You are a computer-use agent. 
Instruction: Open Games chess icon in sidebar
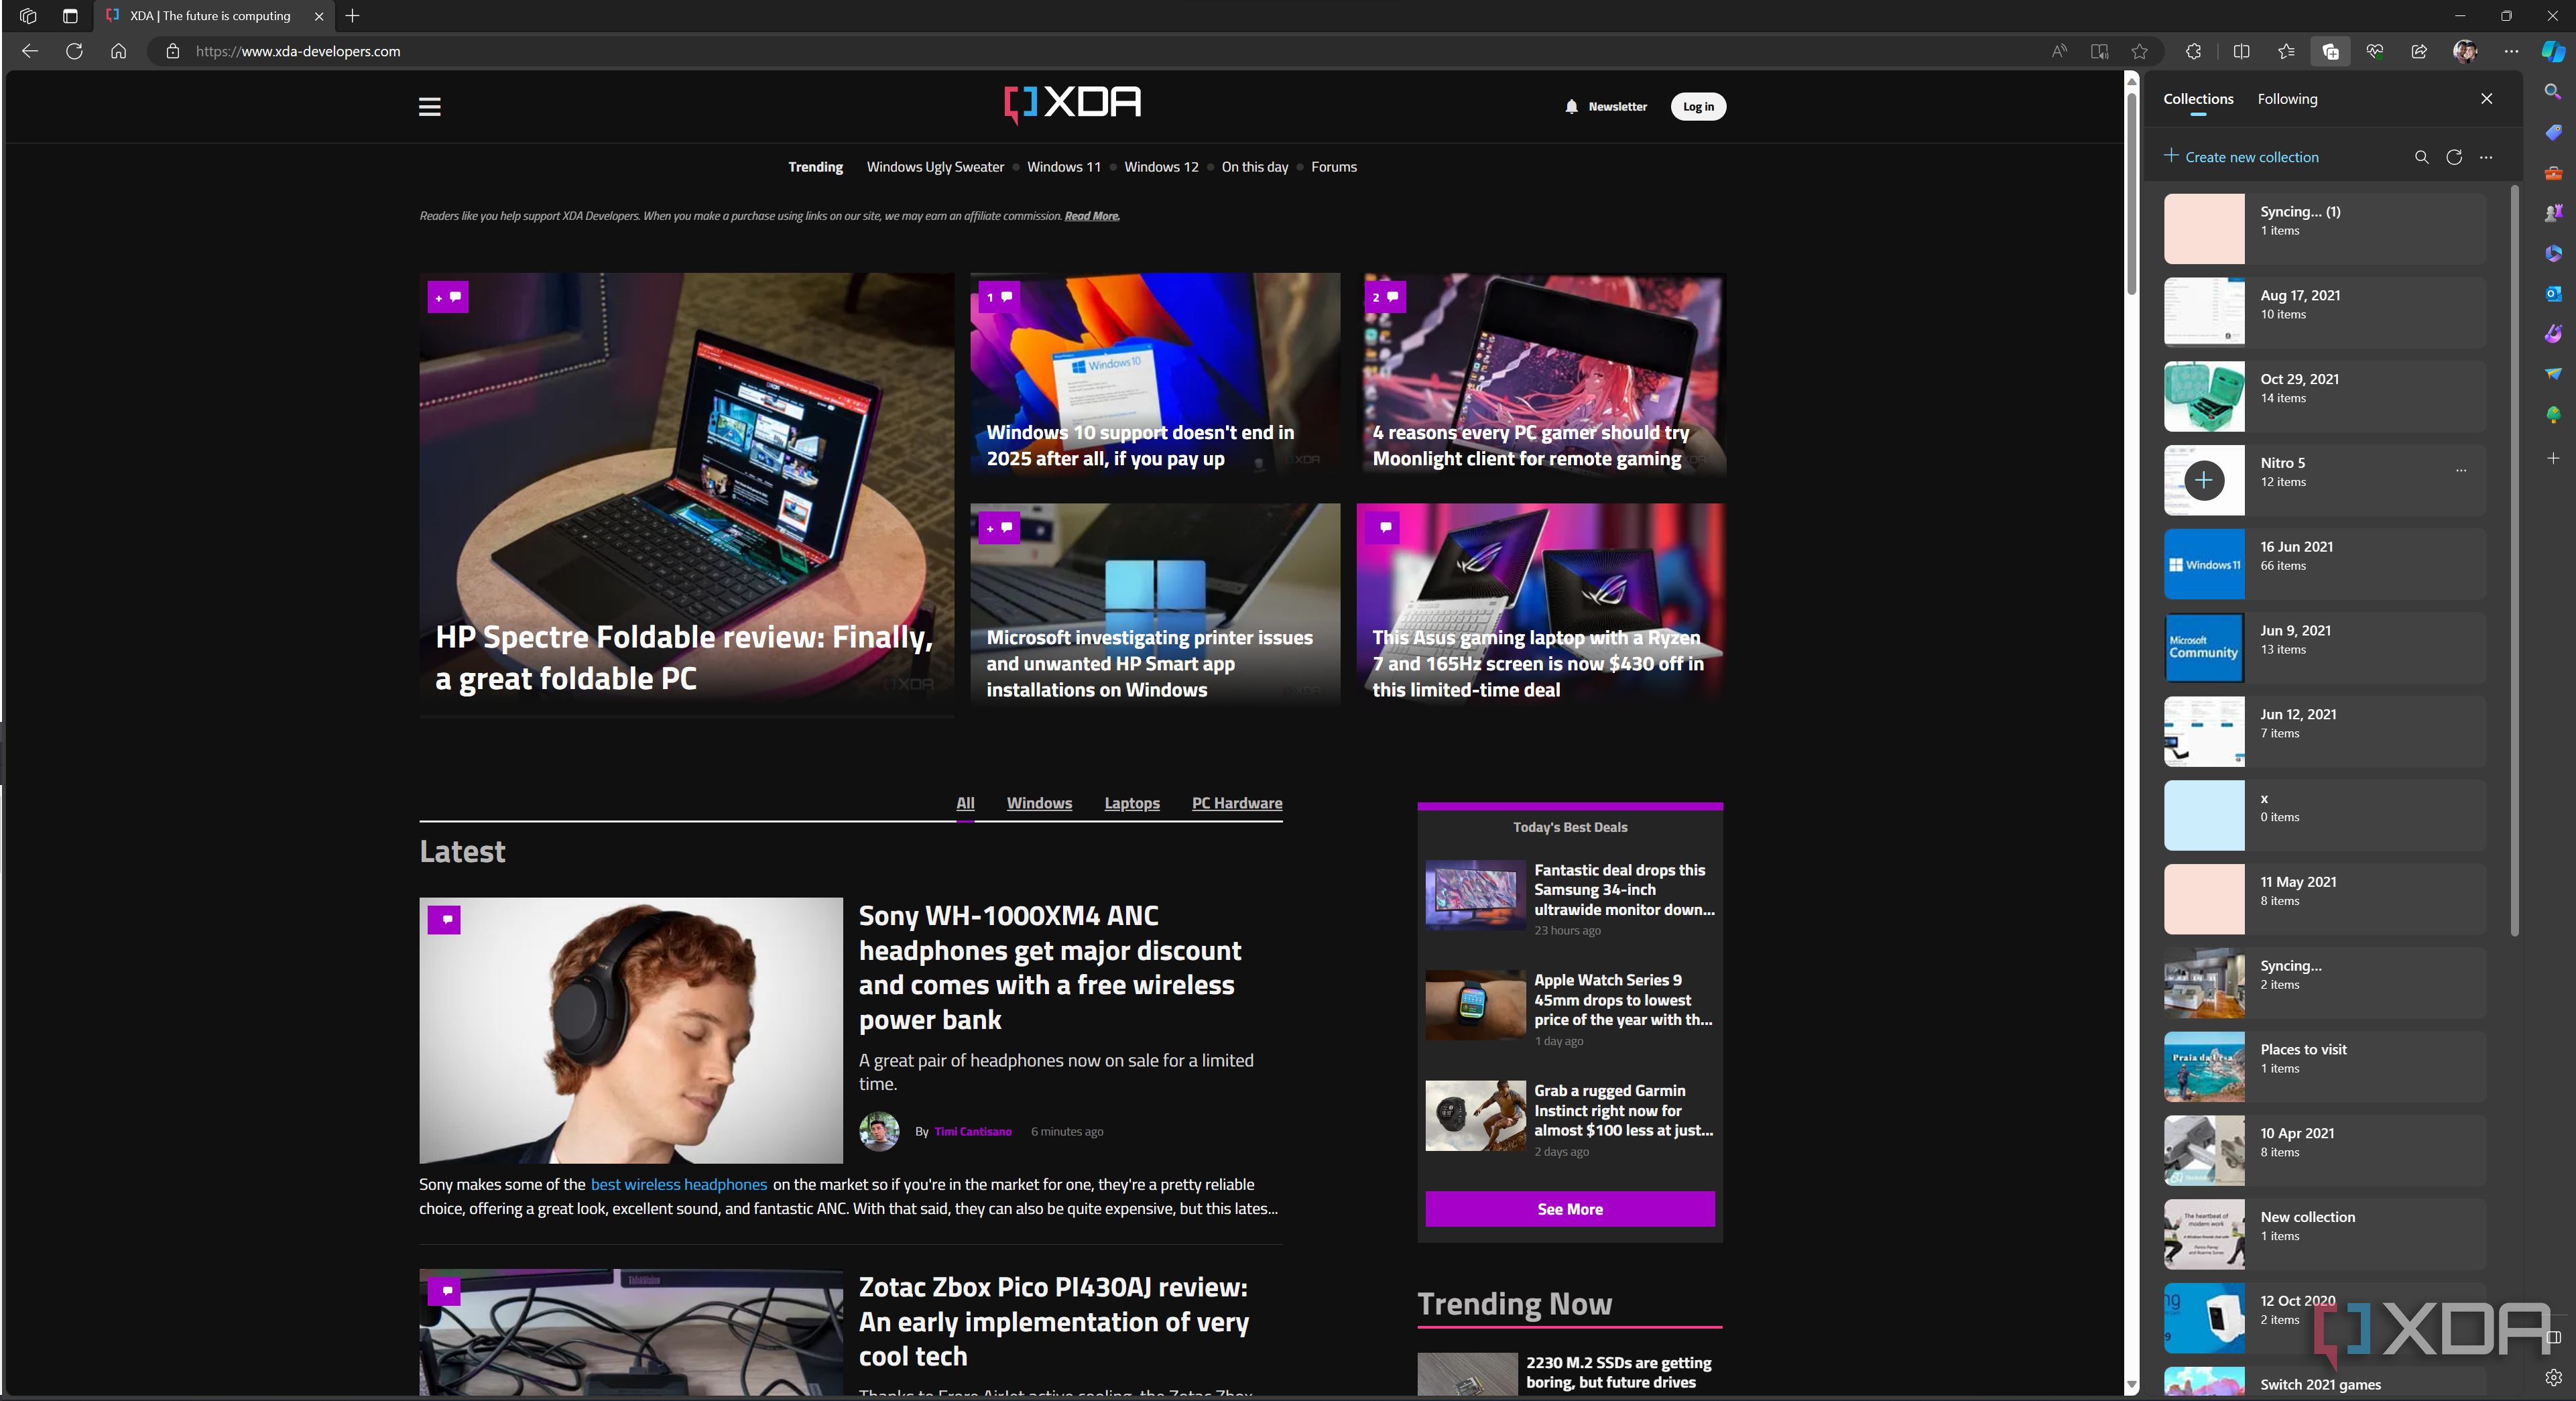[x=2553, y=212]
